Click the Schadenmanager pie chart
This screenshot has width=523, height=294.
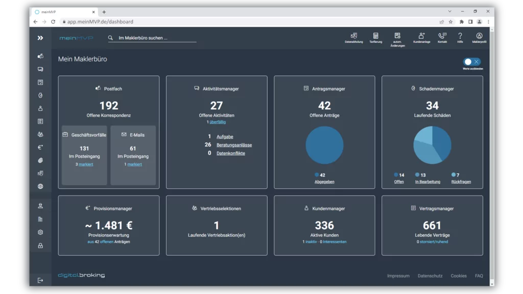click(432, 145)
